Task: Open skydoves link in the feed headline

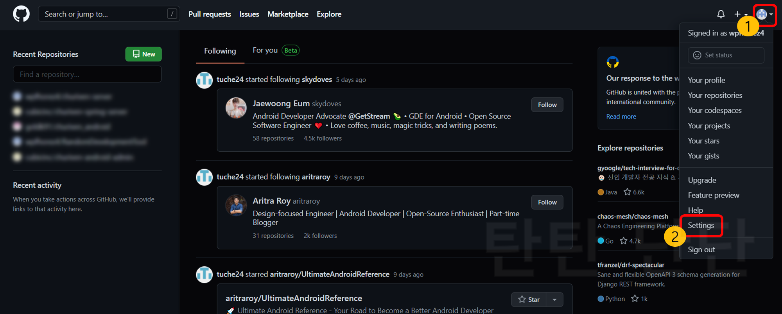Action: coord(317,79)
